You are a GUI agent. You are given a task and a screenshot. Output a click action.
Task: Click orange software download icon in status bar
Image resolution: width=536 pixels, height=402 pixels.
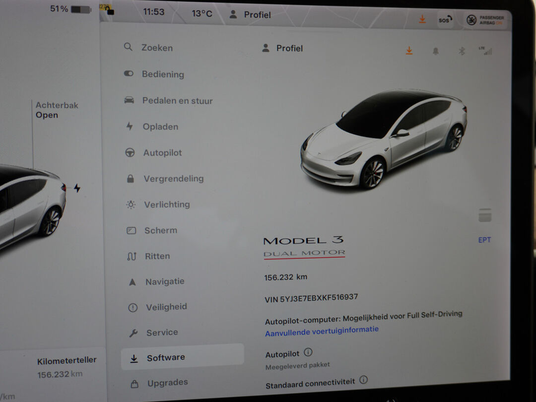pos(422,19)
